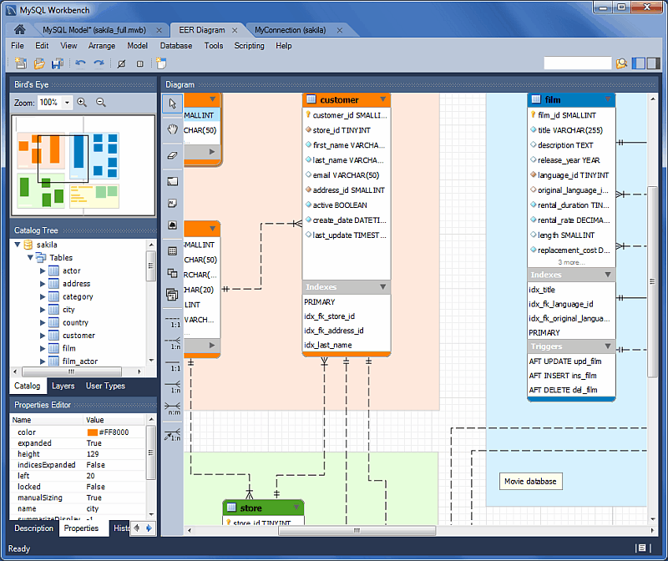
Task: Toggle the left sidebar visibility
Action: 639,63
